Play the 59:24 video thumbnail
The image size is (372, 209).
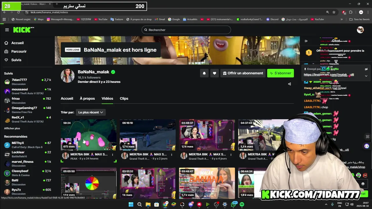tap(89, 135)
